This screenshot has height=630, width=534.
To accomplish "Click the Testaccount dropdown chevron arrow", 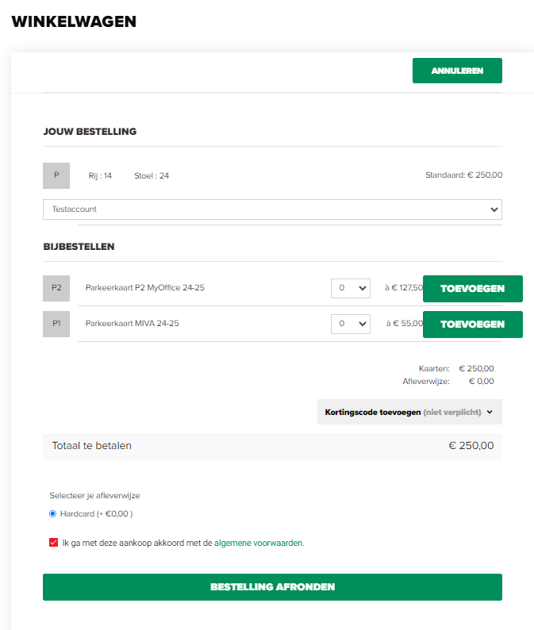I will click(x=494, y=209).
